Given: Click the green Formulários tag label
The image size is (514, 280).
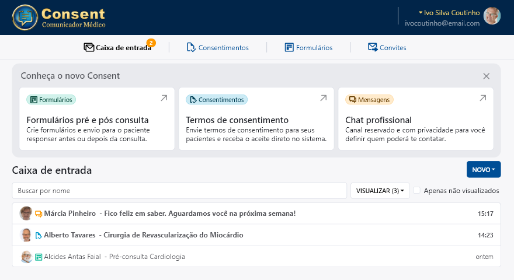Looking at the screenshot, I should [51, 100].
